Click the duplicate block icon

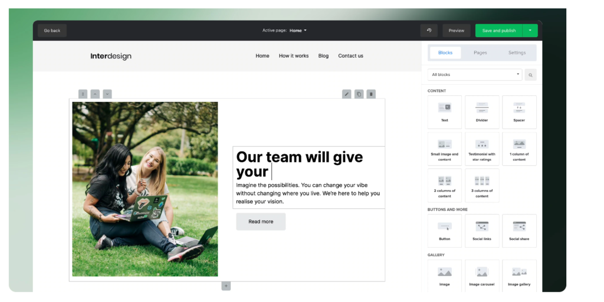pyautogui.click(x=359, y=94)
